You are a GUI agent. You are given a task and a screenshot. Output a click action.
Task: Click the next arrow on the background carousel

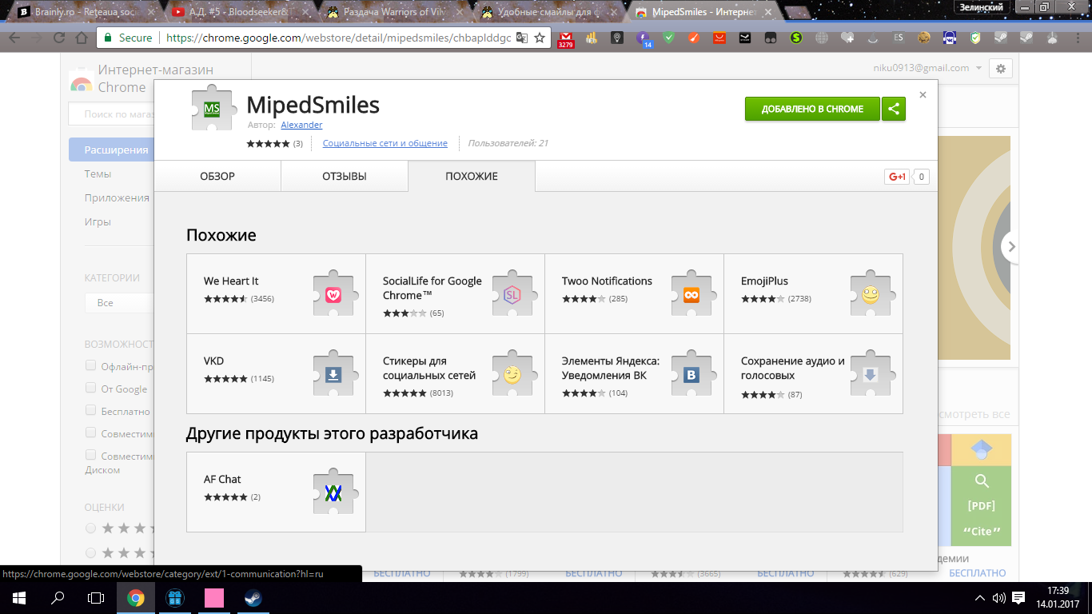1010,247
